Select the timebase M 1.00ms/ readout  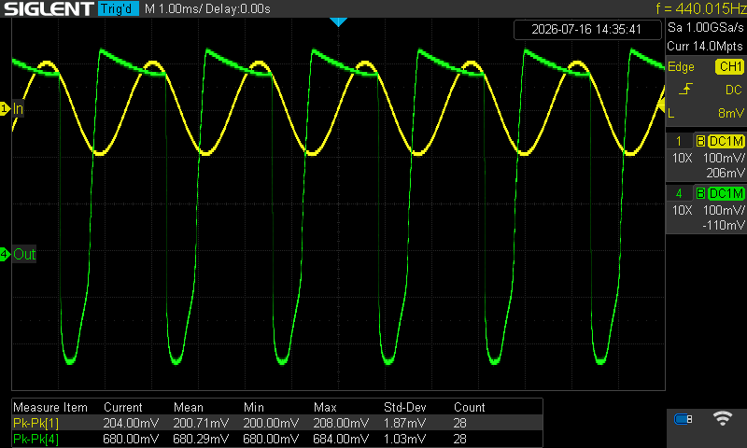pyautogui.click(x=173, y=9)
